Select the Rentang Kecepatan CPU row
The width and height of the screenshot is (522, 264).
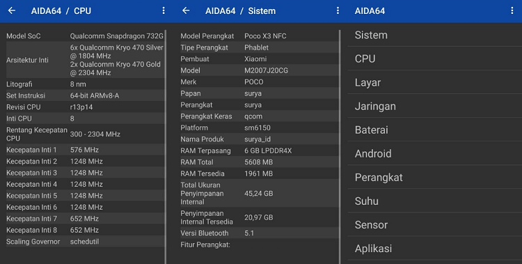(x=85, y=134)
